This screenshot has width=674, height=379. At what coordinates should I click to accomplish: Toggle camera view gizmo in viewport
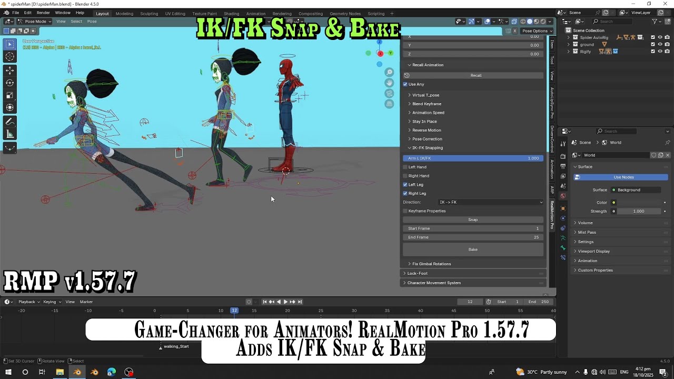point(389,93)
